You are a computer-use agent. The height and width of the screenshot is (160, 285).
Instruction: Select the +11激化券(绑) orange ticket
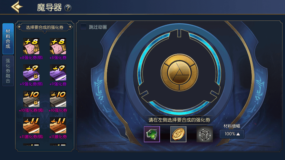click(31, 125)
